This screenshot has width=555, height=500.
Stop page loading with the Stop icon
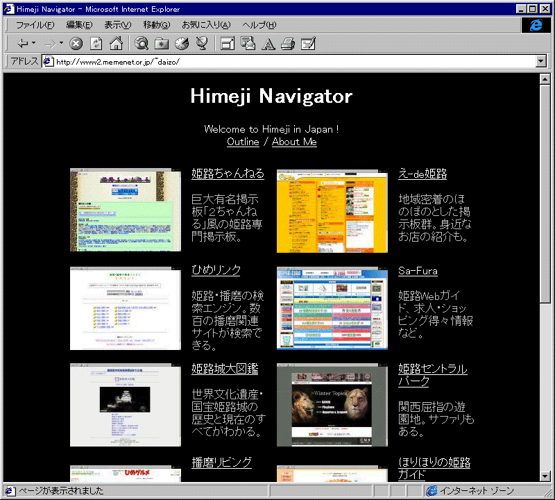(76, 44)
